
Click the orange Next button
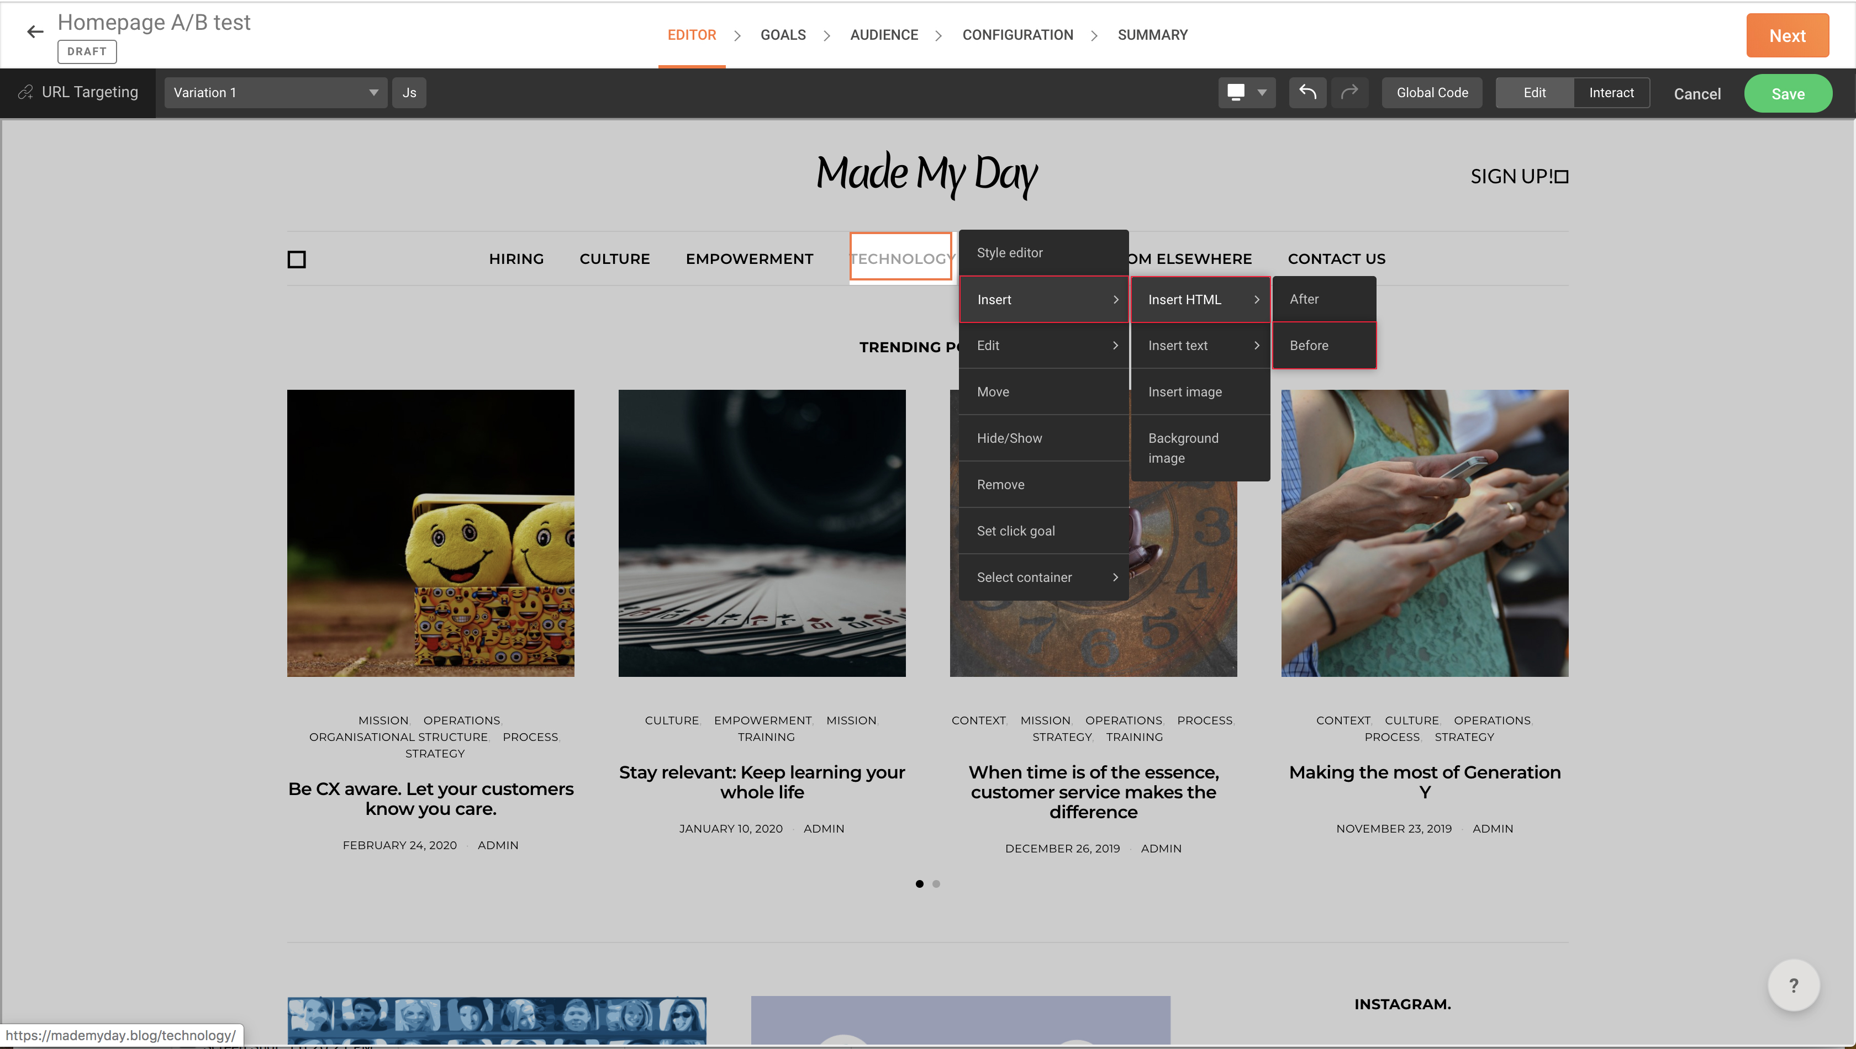click(1787, 35)
